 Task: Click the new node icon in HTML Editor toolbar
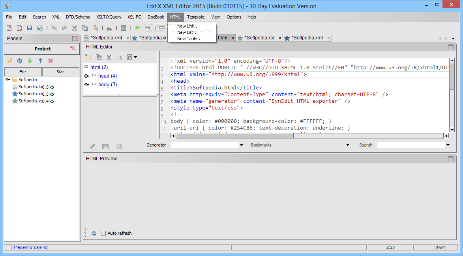88,57
